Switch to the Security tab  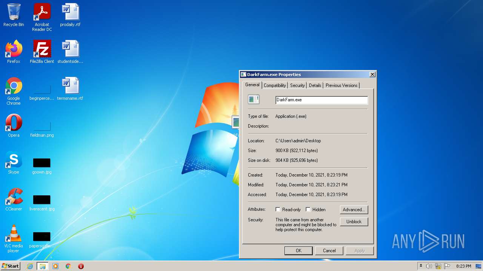(297, 85)
